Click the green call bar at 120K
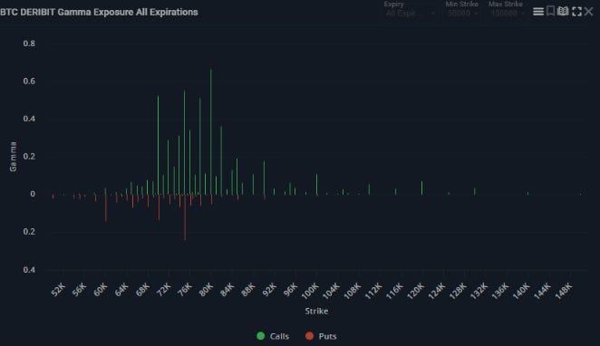The width and height of the screenshot is (600, 346). [x=422, y=187]
